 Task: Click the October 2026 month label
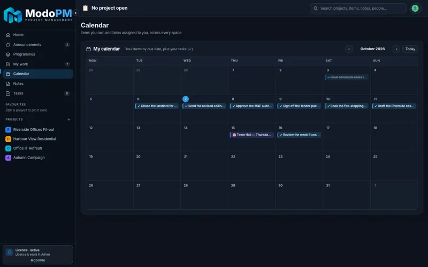(372, 49)
